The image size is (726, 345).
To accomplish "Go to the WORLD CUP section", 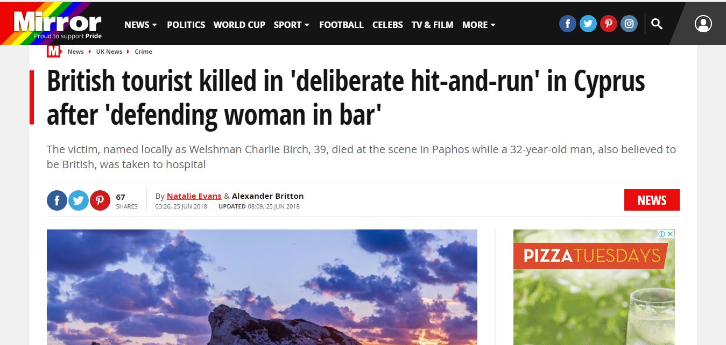I will click(239, 25).
